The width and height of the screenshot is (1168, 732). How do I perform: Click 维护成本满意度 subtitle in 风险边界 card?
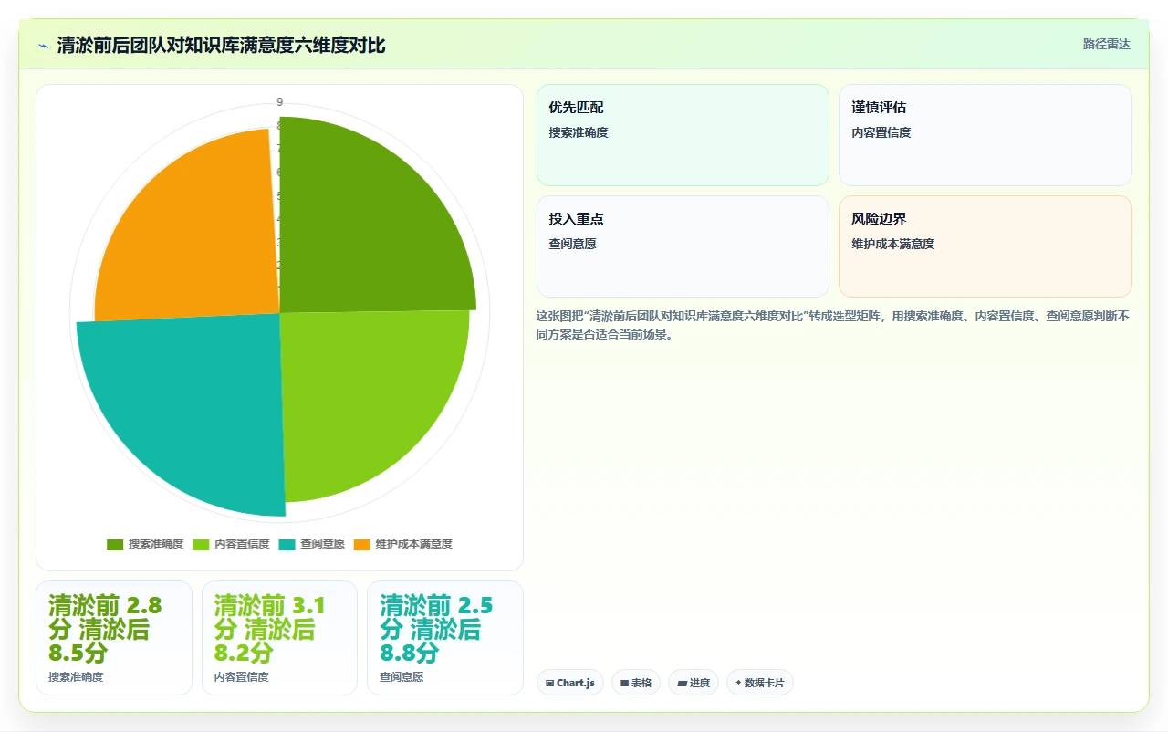pyautogui.click(x=893, y=244)
